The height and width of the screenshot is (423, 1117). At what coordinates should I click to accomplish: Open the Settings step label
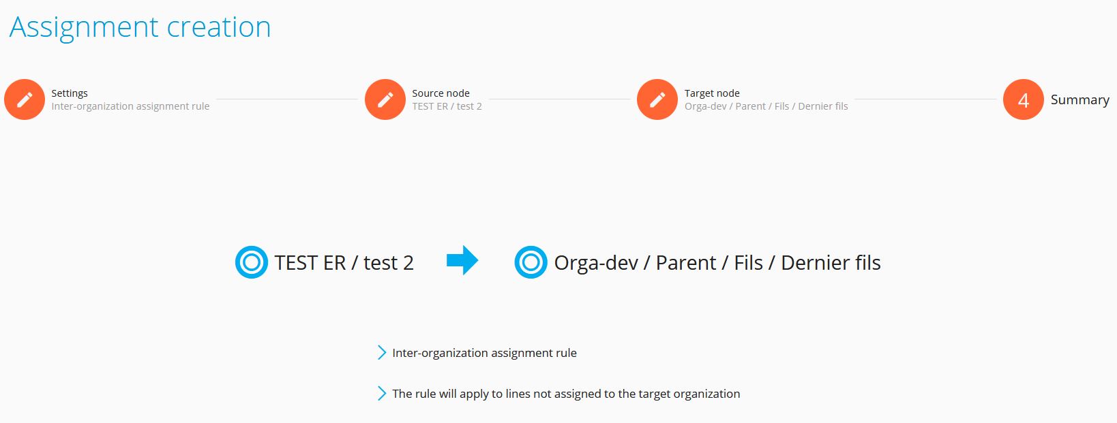70,93
